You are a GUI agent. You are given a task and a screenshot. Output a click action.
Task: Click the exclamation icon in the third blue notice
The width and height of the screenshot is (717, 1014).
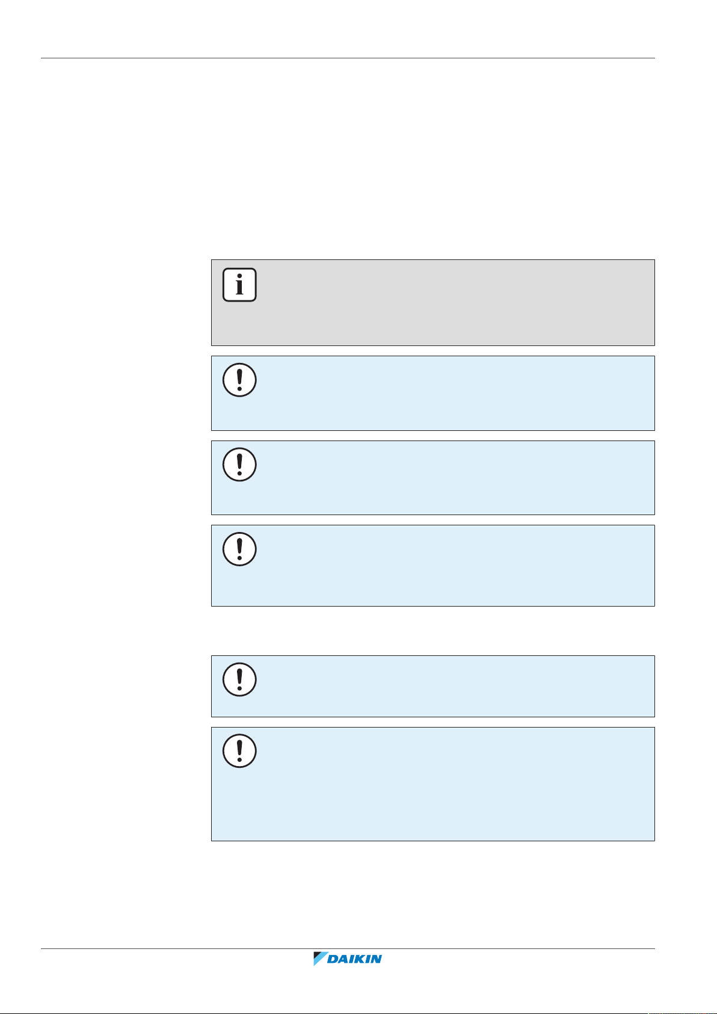click(x=239, y=549)
